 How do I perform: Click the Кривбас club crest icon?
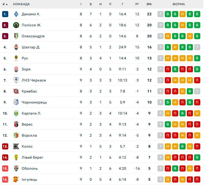(x=16, y=91)
